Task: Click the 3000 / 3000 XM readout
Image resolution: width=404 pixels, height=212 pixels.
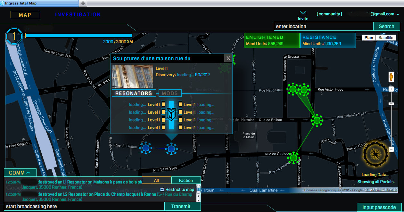Action: 118,42
